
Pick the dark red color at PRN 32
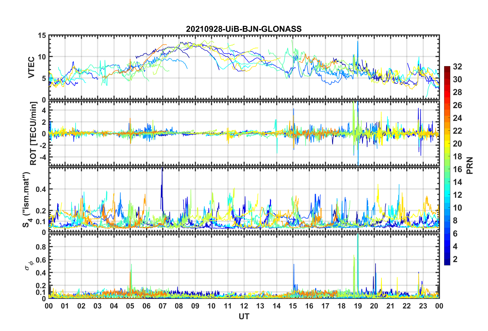click(x=447, y=68)
